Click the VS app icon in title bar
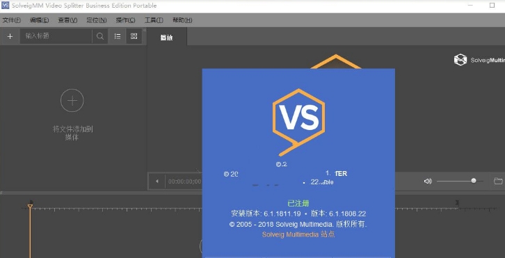The height and width of the screenshot is (258, 505). point(5,6)
